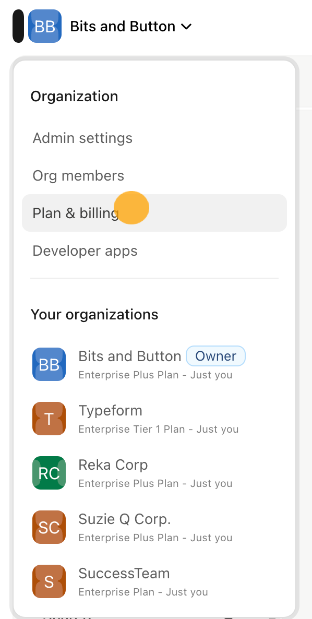
Task: Switch to the Typeform organization name
Action: (111, 411)
